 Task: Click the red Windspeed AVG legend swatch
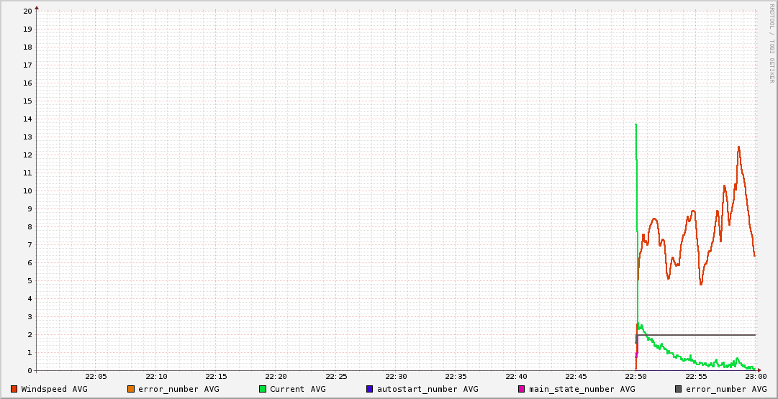pyautogui.click(x=14, y=389)
